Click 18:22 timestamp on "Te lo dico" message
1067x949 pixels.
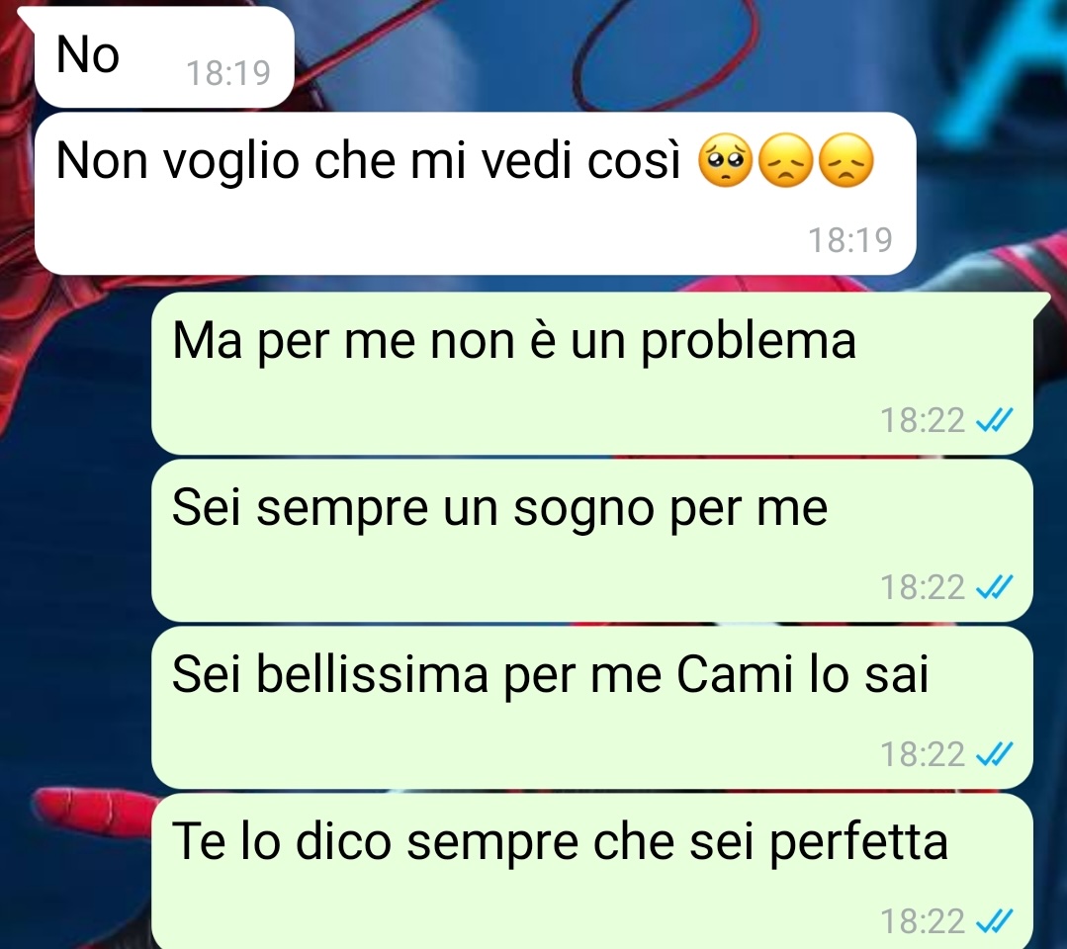pos(923,921)
